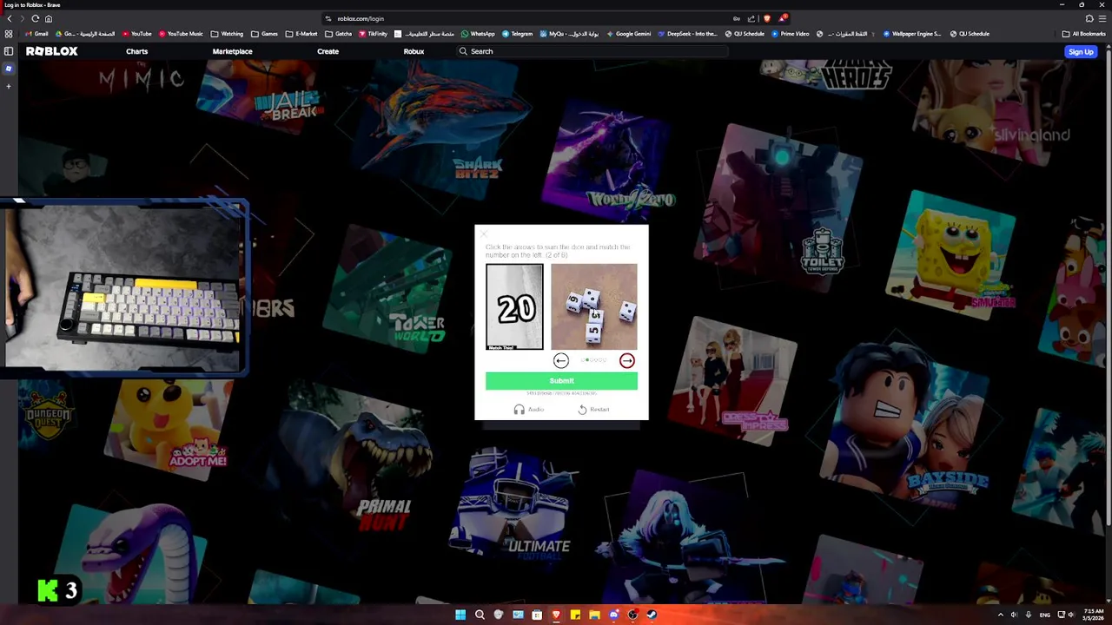
Task: Open the Robux tab
Action: click(414, 51)
